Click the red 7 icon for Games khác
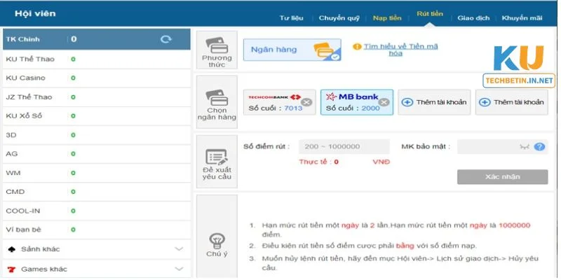 (x=12, y=269)
